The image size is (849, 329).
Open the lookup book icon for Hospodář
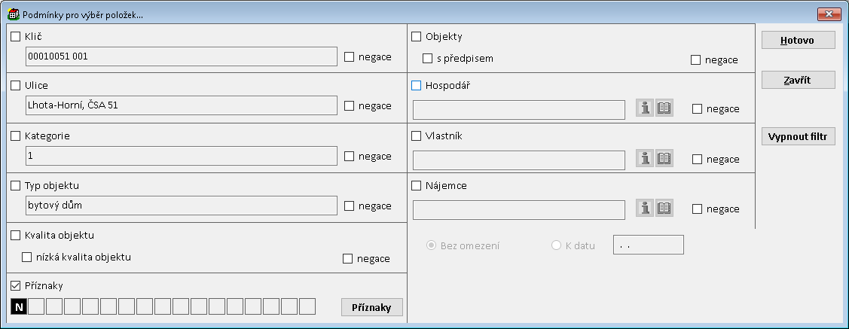664,108
